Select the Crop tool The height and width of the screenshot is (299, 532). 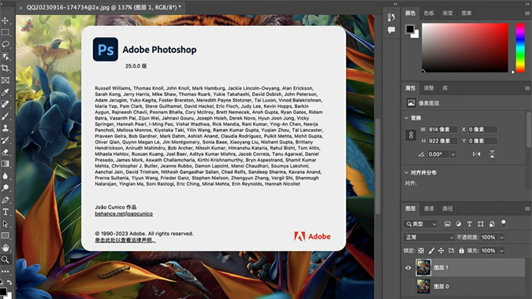pyautogui.click(x=6, y=68)
